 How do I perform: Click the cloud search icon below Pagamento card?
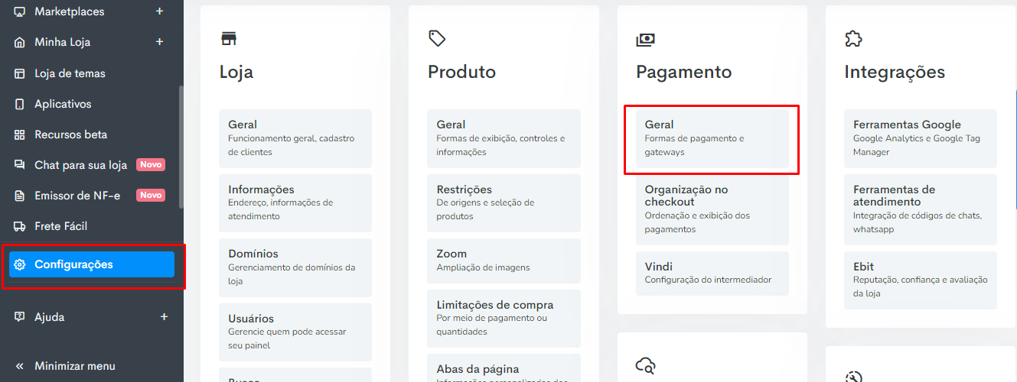coord(645,365)
